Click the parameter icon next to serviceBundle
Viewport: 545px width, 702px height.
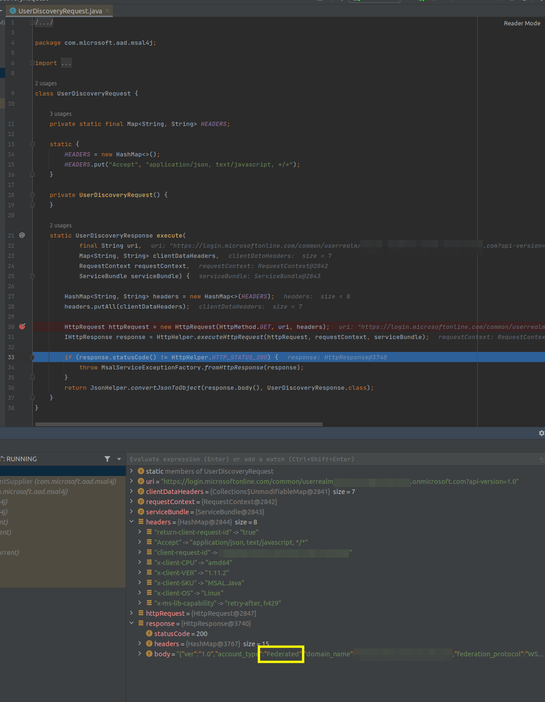point(141,512)
